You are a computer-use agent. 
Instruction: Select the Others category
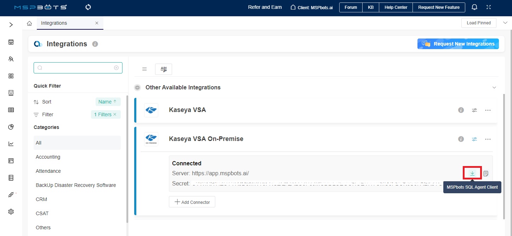pos(43,228)
